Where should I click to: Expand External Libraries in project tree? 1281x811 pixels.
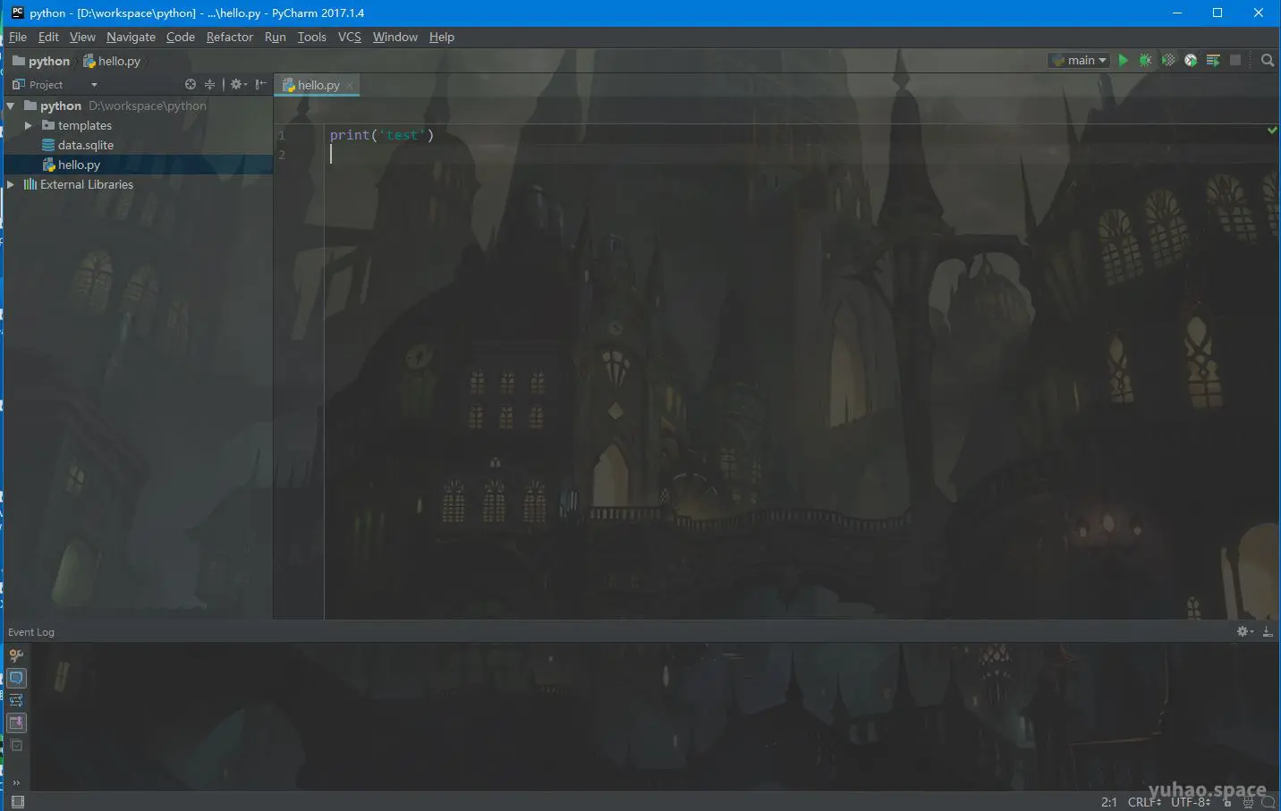coord(10,184)
